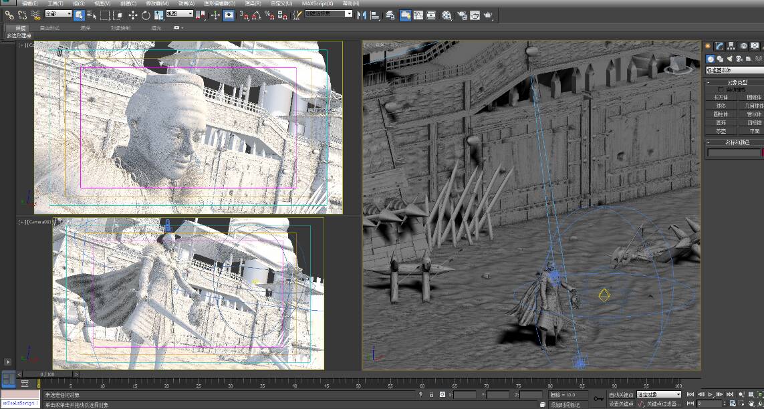764x409 pixels.
Task: Toggle Angle Snap button
Action: [257, 15]
